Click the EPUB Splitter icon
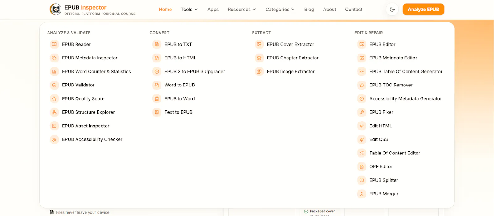The width and height of the screenshot is (494, 216). (362, 180)
